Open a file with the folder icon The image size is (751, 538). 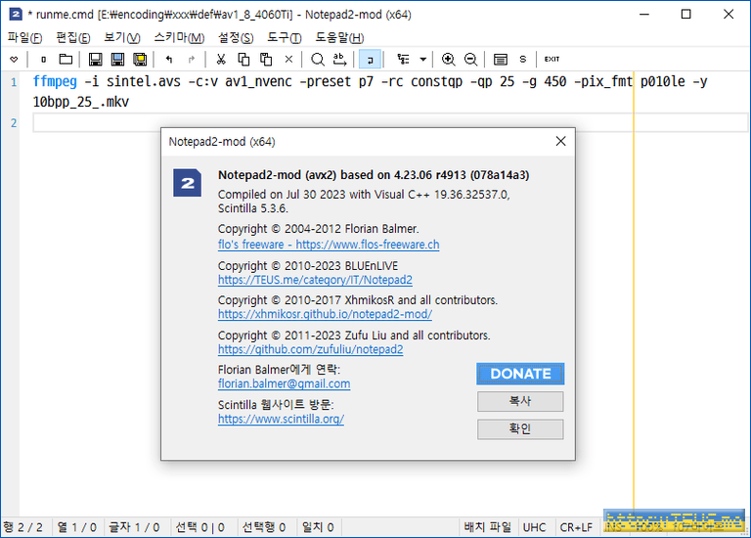pyautogui.click(x=66, y=60)
